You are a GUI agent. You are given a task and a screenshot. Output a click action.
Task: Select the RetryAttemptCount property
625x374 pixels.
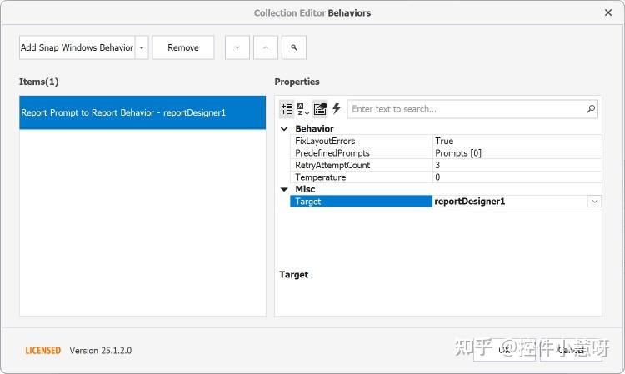(361, 165)
